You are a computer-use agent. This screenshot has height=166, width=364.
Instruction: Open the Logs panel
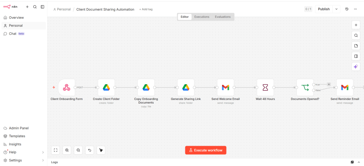[x=55, y=162]
